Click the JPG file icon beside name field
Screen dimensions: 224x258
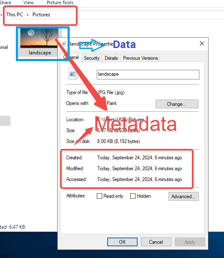[x=73, y=74]
